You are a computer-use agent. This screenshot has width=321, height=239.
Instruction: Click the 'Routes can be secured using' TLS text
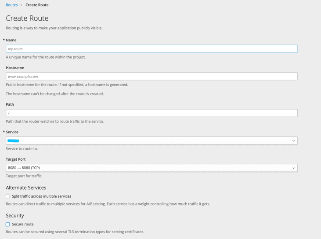pos(75,232)
